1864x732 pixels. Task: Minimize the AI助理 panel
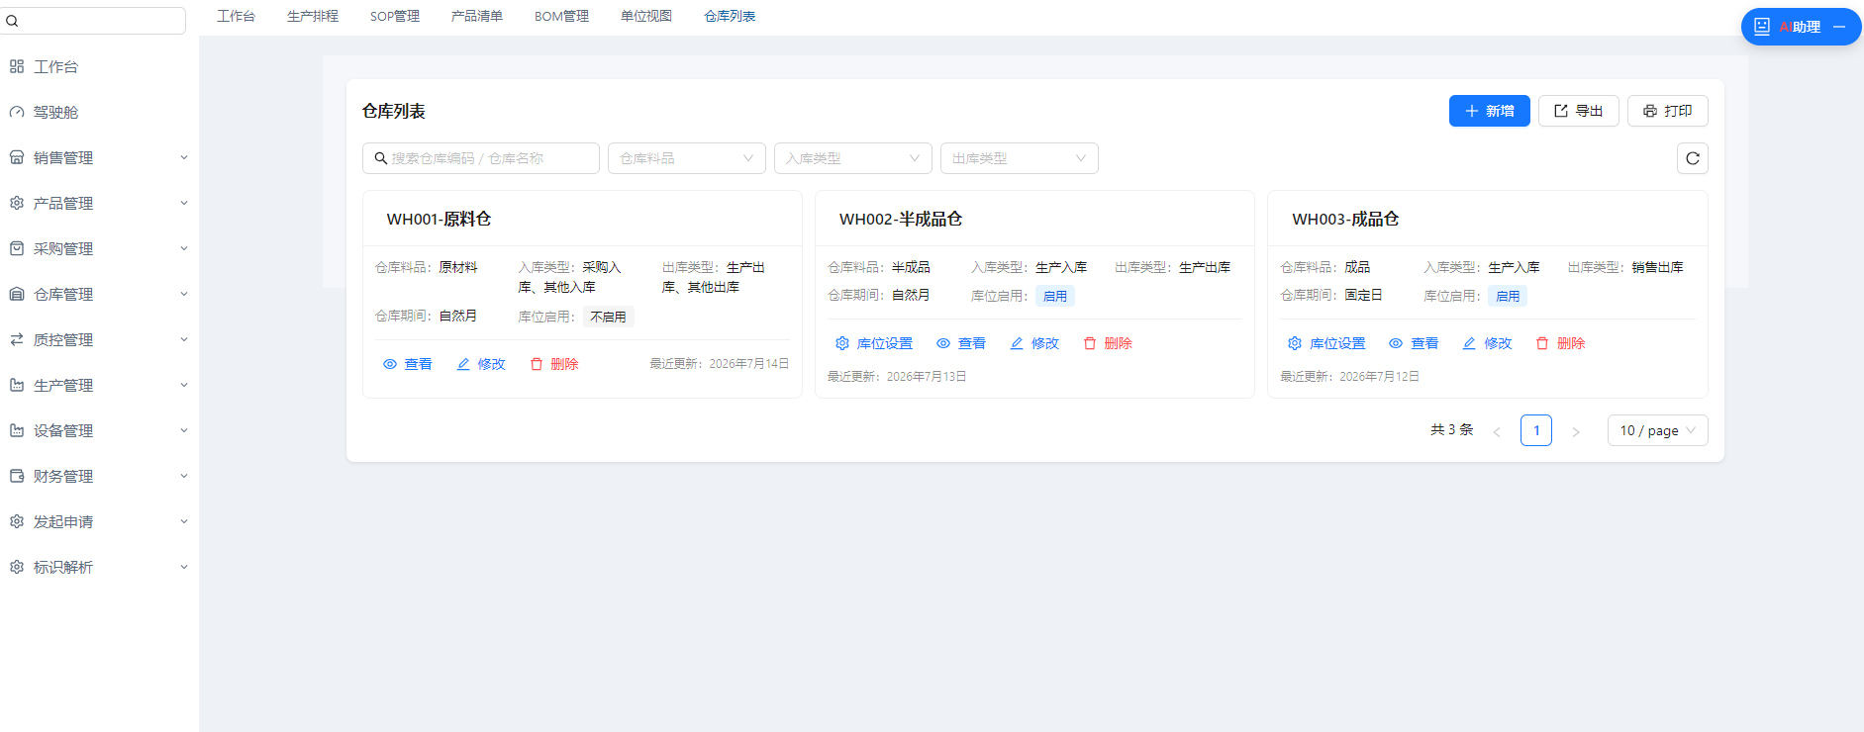(1839, 27)
